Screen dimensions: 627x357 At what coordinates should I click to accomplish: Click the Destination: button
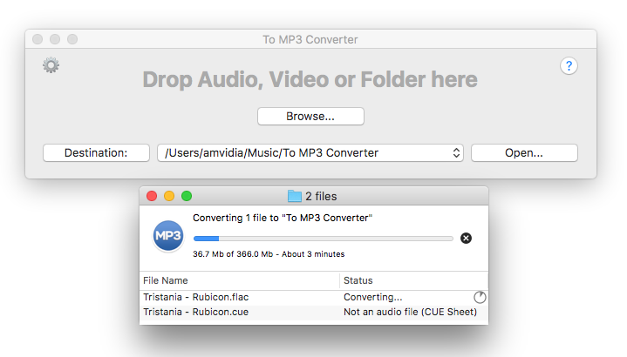pos(97,153)
